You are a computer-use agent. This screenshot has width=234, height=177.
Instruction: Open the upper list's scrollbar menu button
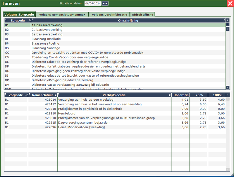click(x=228, y=29)
